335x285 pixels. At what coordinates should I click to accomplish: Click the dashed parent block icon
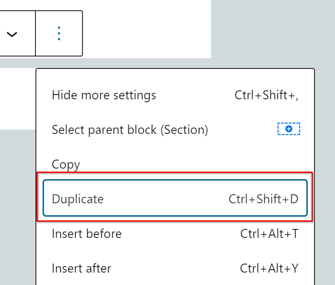pos(288,129)
